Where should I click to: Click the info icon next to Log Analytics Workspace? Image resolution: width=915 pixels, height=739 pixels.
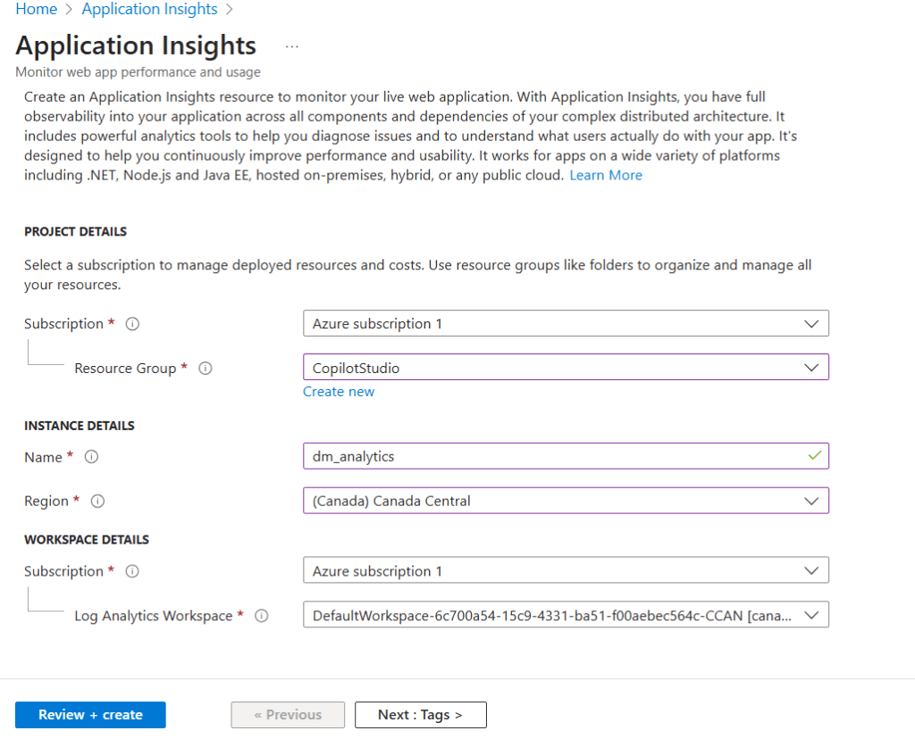pyautogui.click(x=261, y=615)
